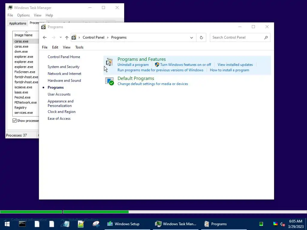
Task: Open Uninstall a program link
Action: [x=133, y=65]
